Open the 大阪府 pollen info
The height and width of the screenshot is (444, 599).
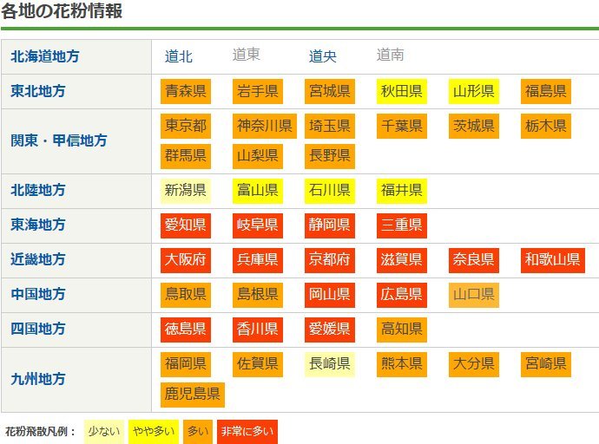(186, 259)
